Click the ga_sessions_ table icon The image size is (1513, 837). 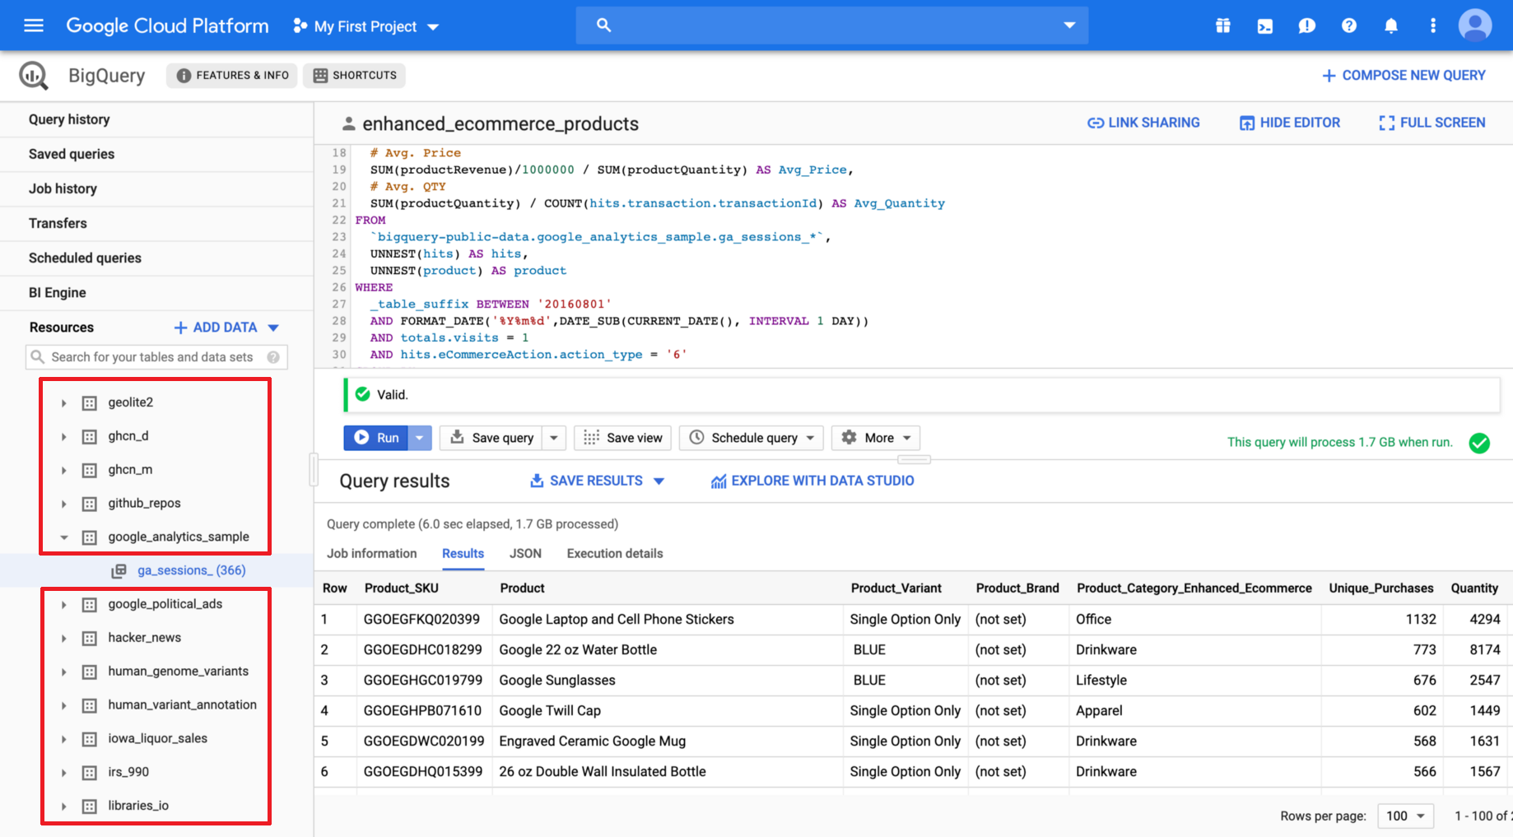click(x=119, y=570)
